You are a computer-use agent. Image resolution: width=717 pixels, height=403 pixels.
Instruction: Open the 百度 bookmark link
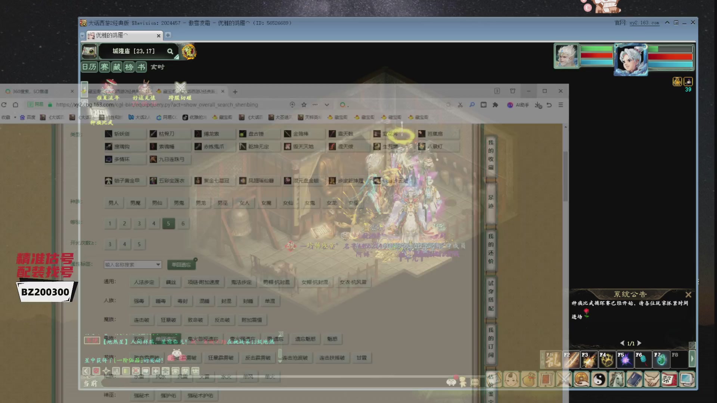click(x=28, y=117)
